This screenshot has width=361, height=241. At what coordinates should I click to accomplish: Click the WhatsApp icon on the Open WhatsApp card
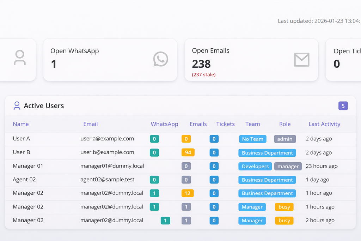pos(160,60)
